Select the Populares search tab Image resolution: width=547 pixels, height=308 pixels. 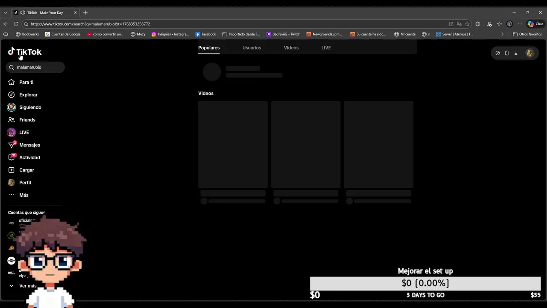(209, 47)
